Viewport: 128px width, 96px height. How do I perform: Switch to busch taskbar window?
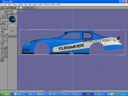click(x=76, y=94)
